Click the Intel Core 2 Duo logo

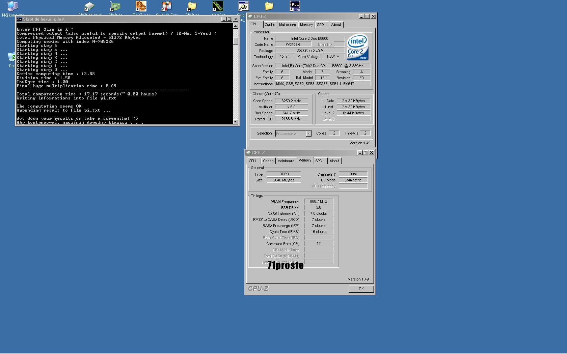(x=357, y=47)
